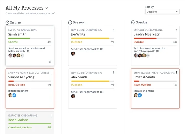This screenshot has height=134, width=185.
Task: Click the assignee avatar on Alex Smith card
Action: [x=73, y=96]
